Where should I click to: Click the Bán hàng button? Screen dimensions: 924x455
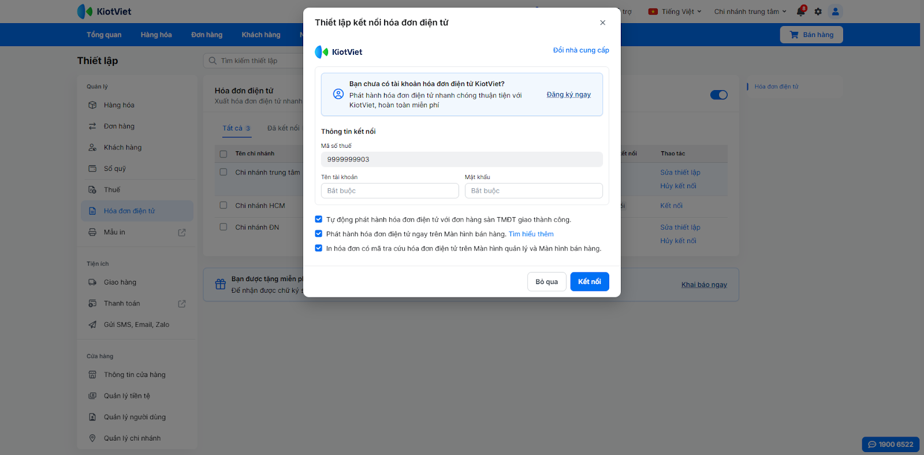pos(811,35)
